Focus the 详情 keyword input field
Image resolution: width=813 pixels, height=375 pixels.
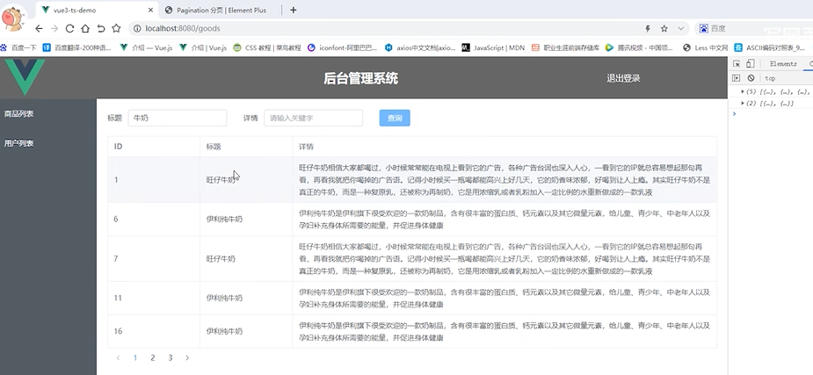(x=313, y=118)
